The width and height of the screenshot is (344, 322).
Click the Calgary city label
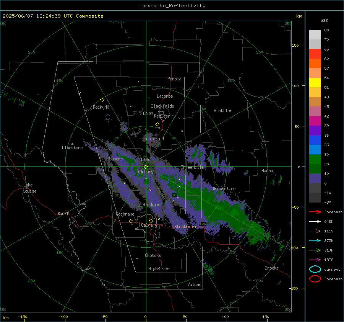tap(149, 225)
